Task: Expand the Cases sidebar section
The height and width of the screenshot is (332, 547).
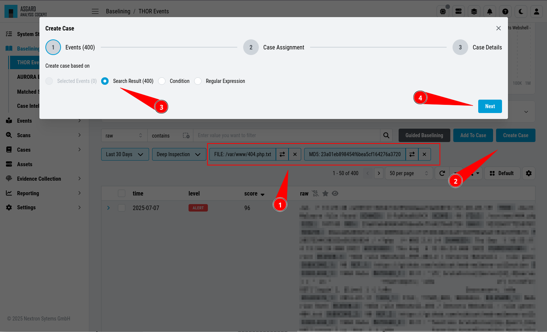Action: point(80,149)
